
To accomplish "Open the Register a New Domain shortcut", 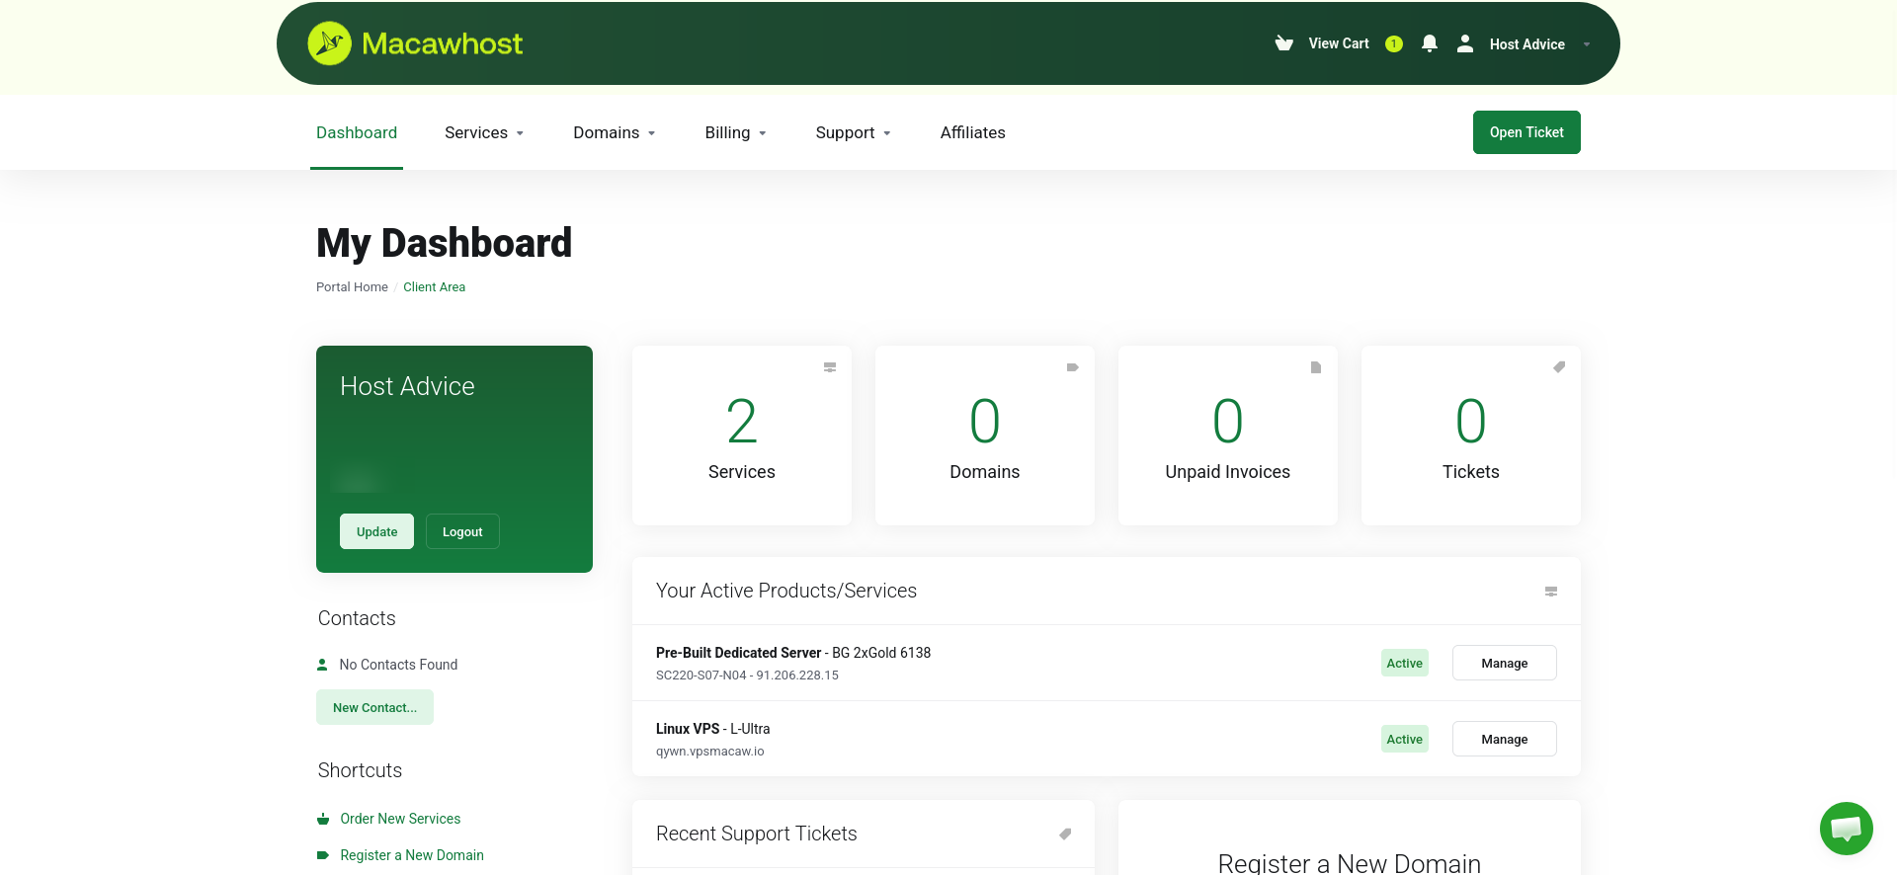I will click(x=412, y=855).
